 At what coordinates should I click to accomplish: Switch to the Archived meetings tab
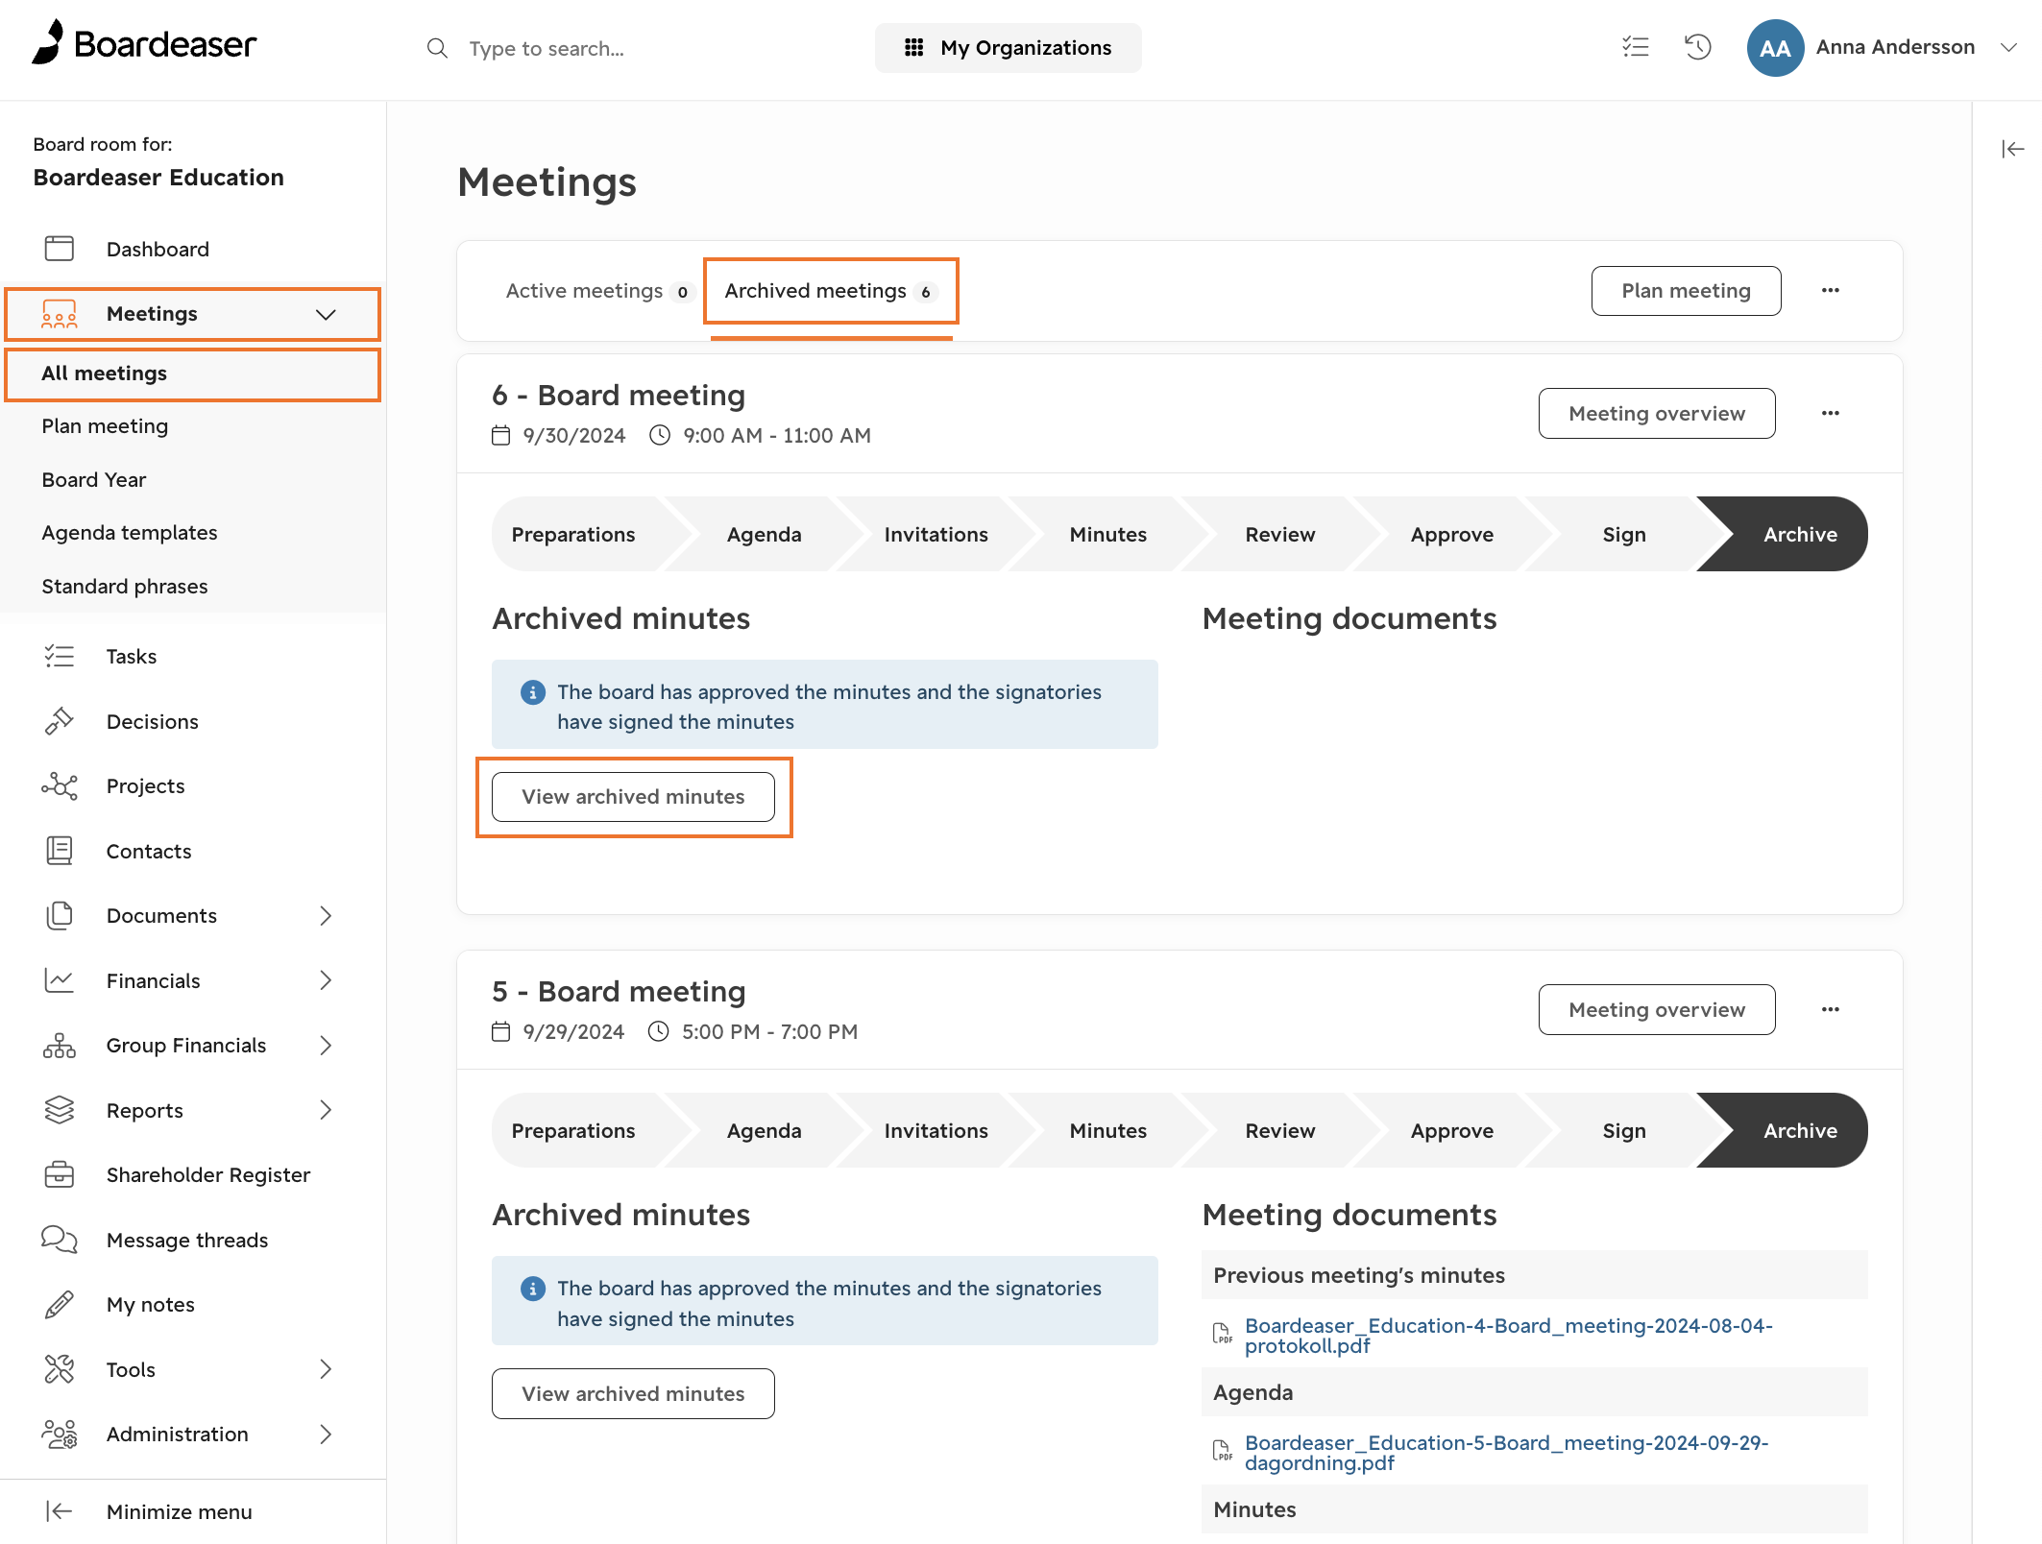click(830, 291)
